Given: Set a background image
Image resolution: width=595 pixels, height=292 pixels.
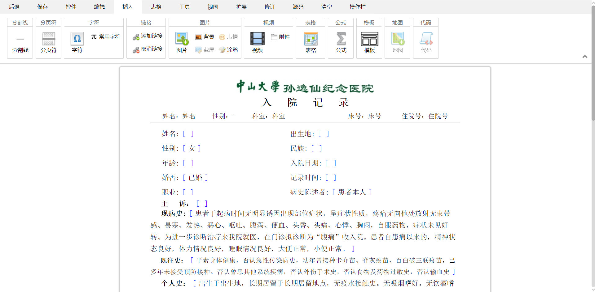Looking at the screenshot, I should tap(205, 37).
